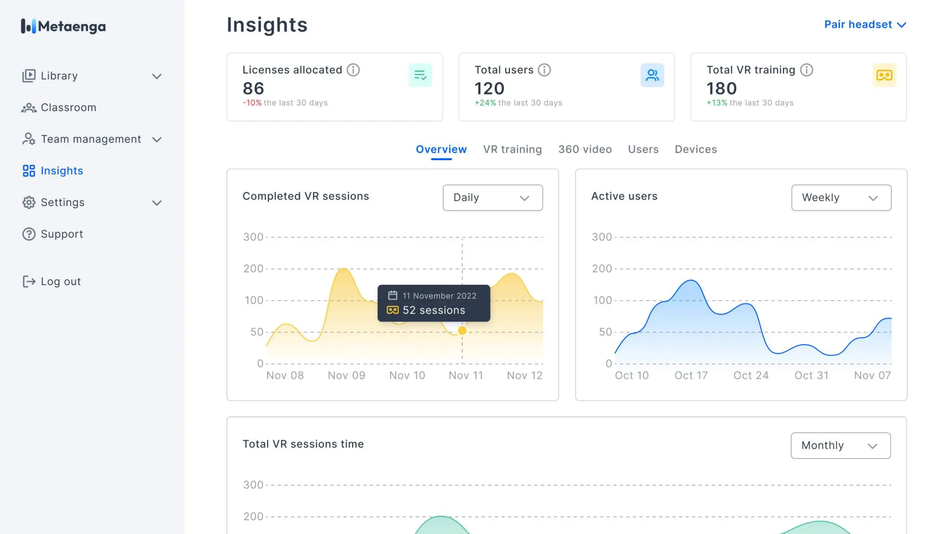Open the Weekly period dropdown

[x=841, y=198]
